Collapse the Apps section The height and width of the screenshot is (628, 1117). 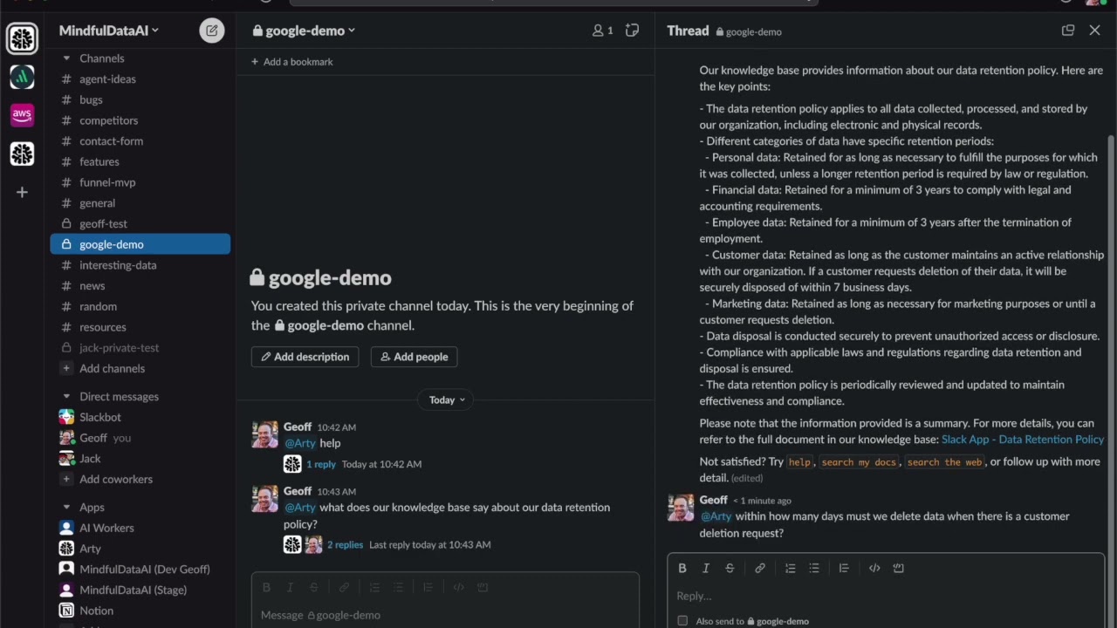click(x=66, y=508)
